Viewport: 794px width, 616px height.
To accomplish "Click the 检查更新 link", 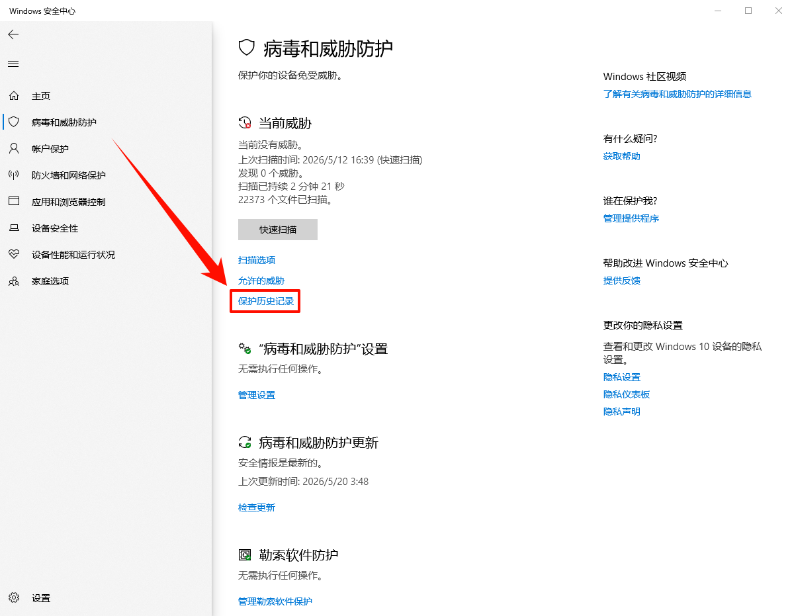I will click(x=257, y=507).
